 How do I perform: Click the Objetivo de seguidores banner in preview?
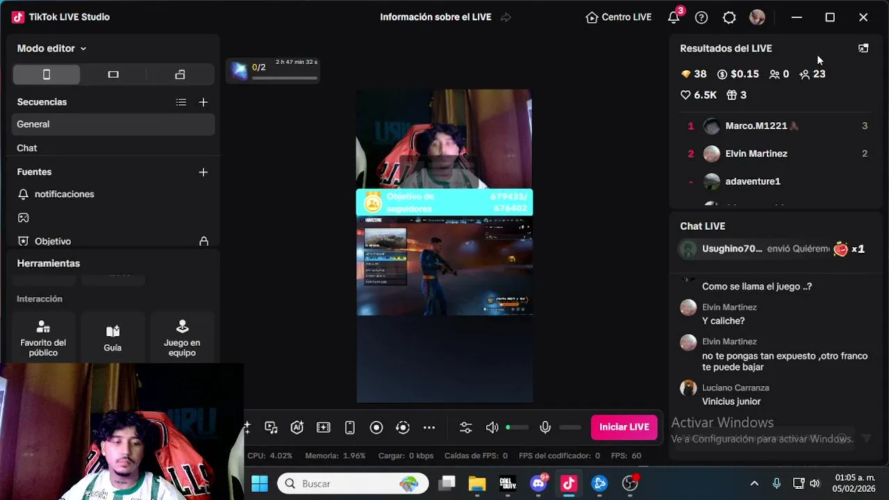pyautogui.click(x=444, y=202)
